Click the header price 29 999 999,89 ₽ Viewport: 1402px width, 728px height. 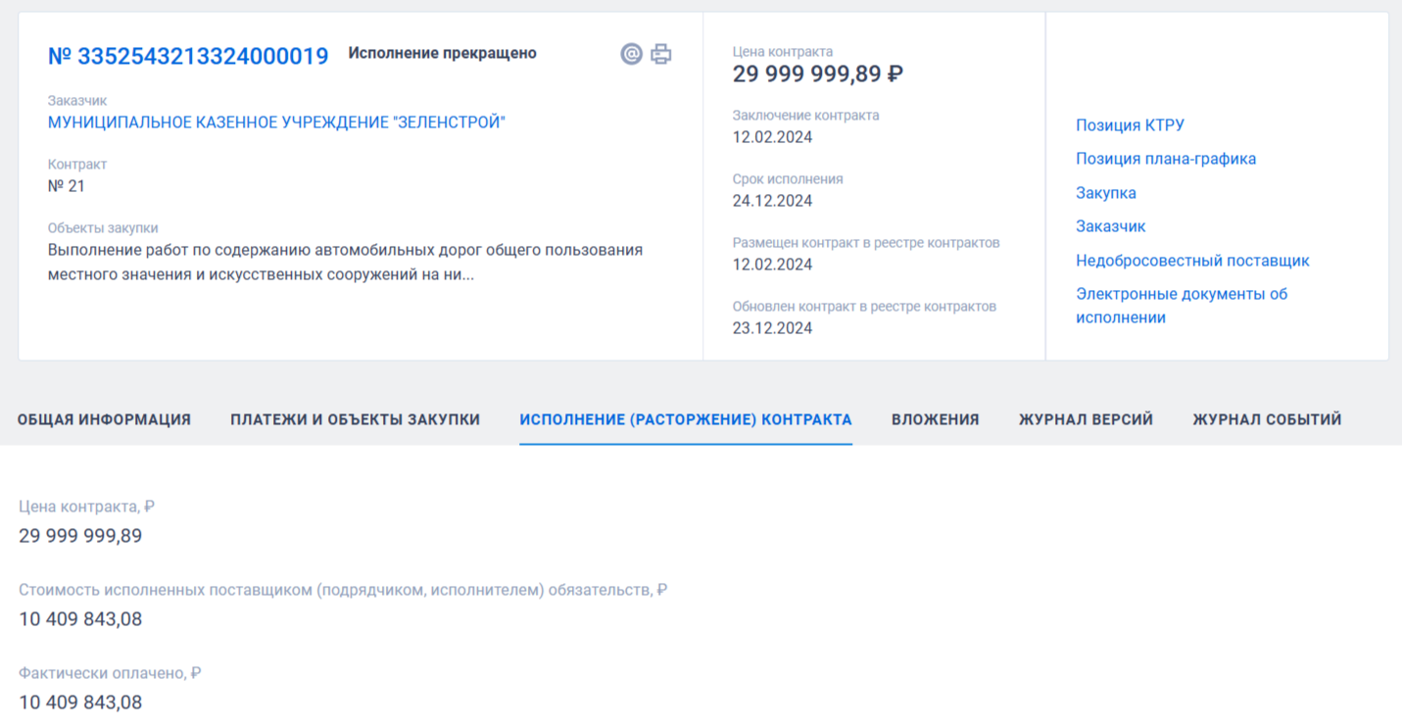pyautogui.click(x=818, y=73)
